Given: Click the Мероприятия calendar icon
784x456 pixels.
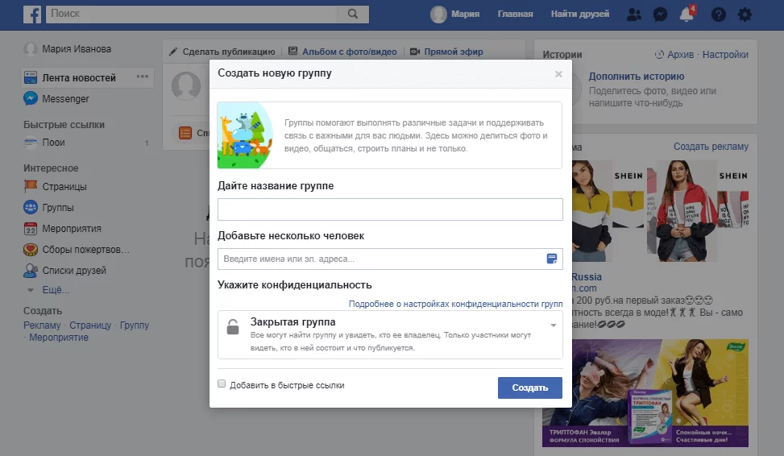Looking at the screenshot, I should pos(31,229).
